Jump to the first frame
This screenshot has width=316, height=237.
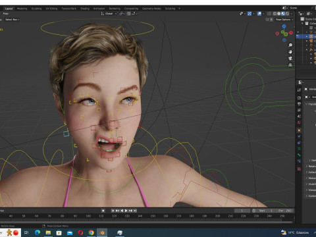113,211
